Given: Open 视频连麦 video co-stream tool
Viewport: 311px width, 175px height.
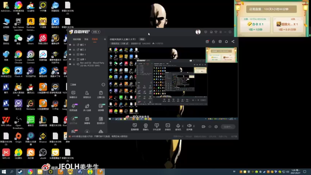Looking at the screenshot, I should [x=73, y=107].
